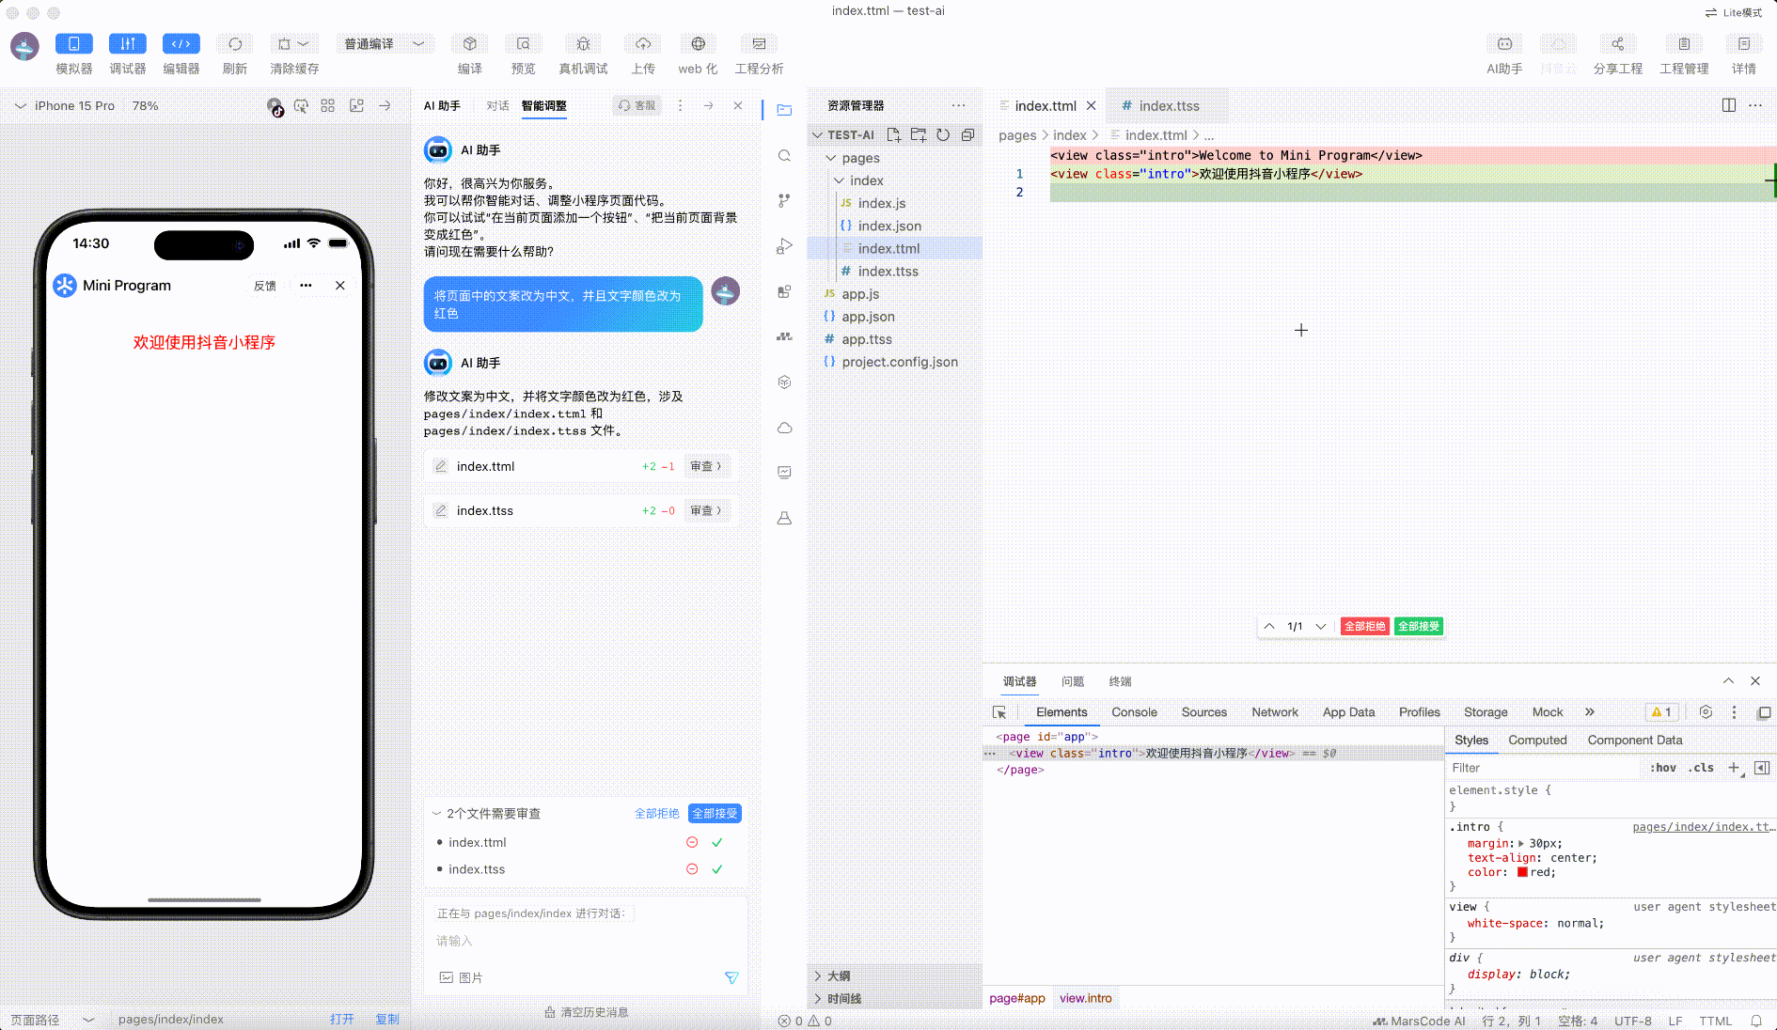This screenshot has height=1030, width=1777.
Task: Open the cloud sidebar icon
Action: click(784, 428)
